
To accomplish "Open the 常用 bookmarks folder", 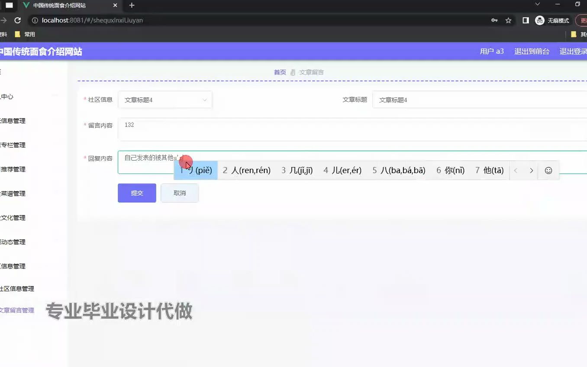I will (25, 34).
